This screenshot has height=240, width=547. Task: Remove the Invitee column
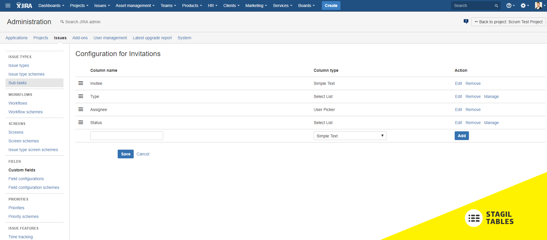[473, 83]
